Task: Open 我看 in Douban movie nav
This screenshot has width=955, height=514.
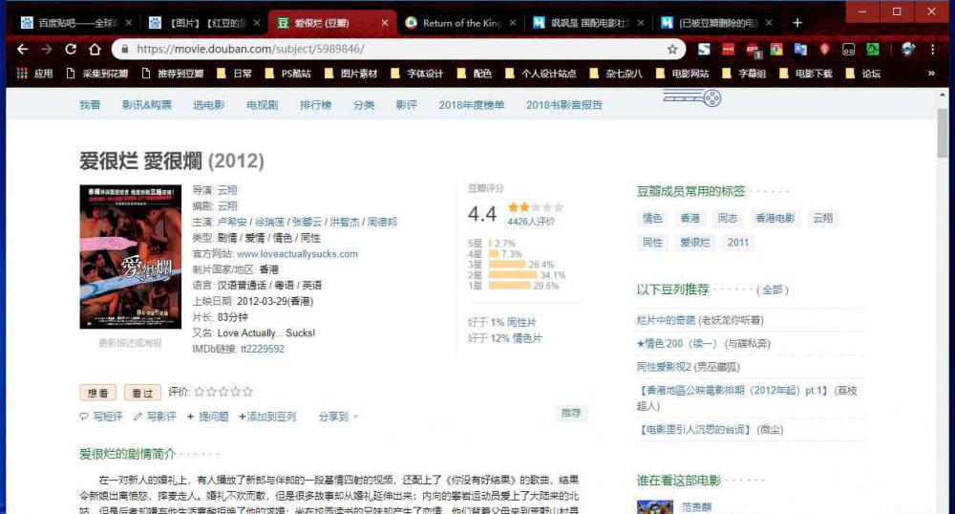Action: [x=90, y=105]
